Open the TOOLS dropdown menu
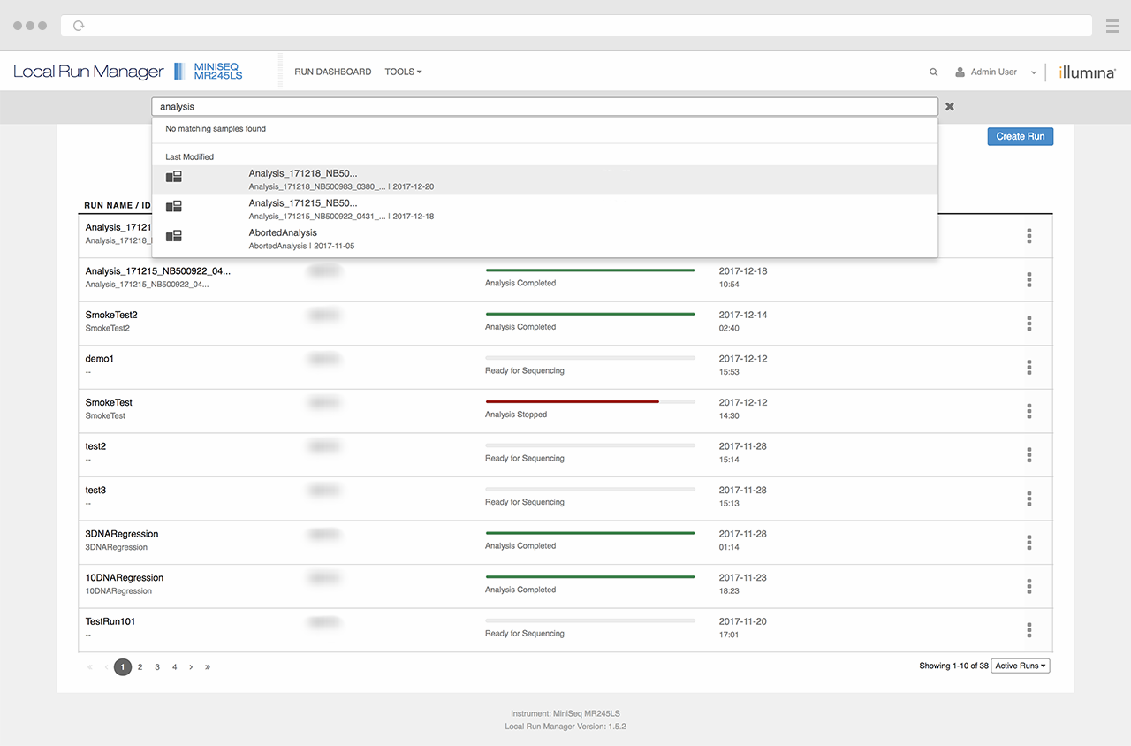Viewport: 1131px width, 746px height. [403, 72]
